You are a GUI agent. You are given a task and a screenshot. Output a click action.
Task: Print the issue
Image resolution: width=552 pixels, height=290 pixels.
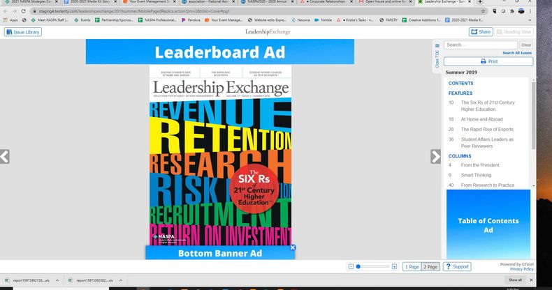pos(488,61)
